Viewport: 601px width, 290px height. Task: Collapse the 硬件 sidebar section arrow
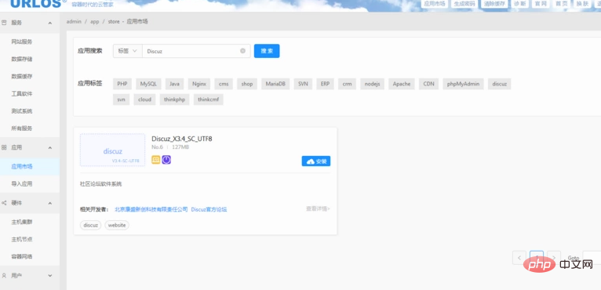click(x=50, y=204)
